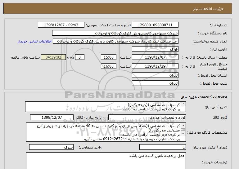Screen dimensions: 239x169
Task: Click the label حداقل تاریخ اعتبار قیمت
Action: pyautogui.click(x=214, y=66)
